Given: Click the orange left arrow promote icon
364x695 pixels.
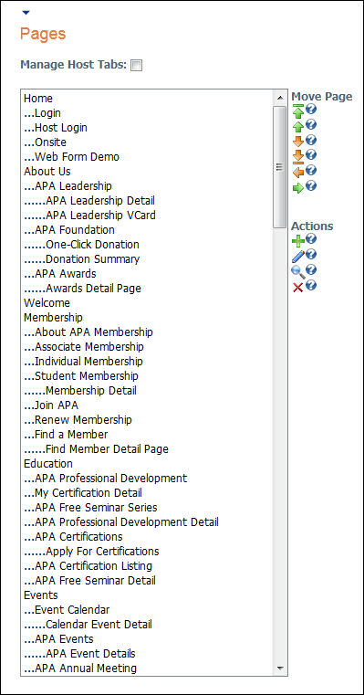Looking at the screenshot, I should pos(298,172).
